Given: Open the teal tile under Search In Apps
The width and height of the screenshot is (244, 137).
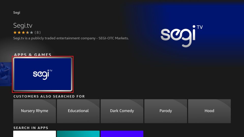Looking at the screenshot, I should (78, 134).
